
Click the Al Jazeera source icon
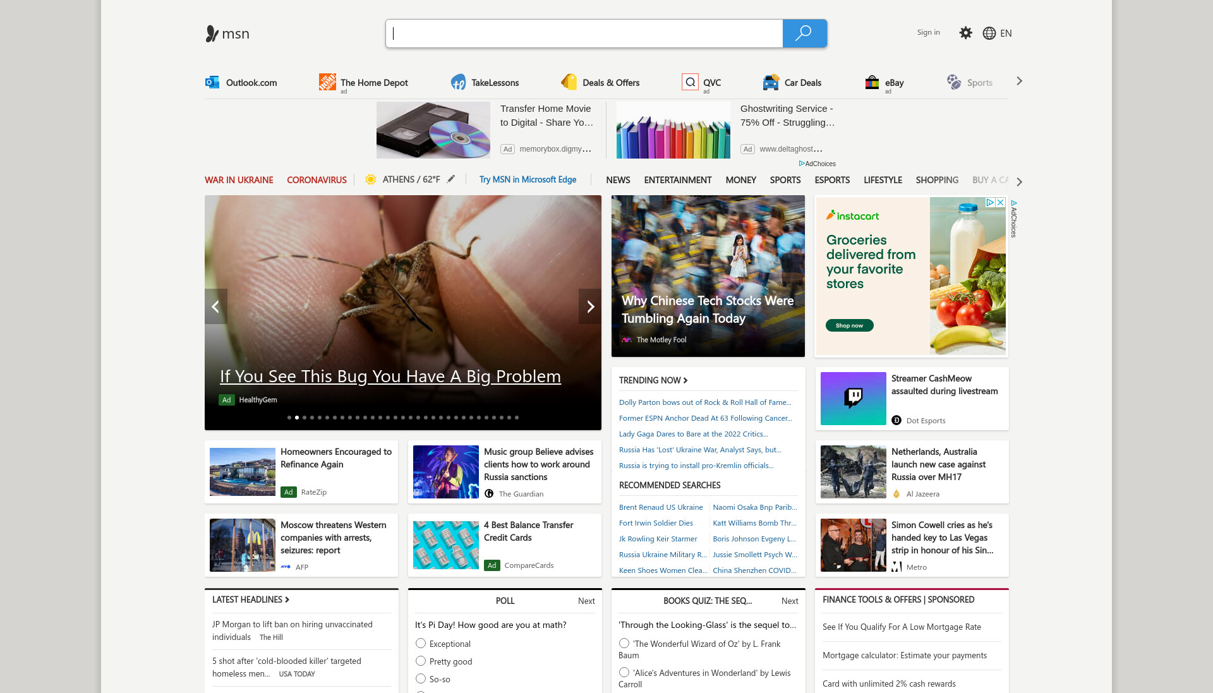point(896,493)
